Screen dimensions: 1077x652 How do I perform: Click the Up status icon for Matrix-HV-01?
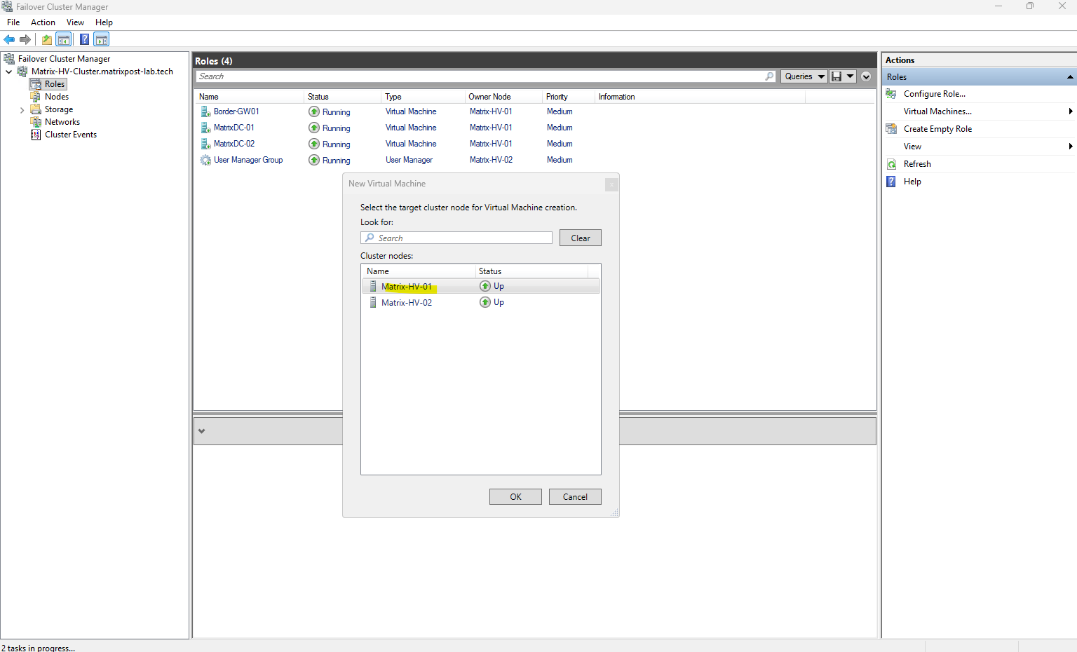tap(485, 286)
